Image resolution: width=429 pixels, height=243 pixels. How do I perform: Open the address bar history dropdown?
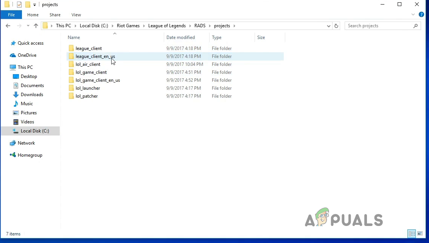[328, 26]
